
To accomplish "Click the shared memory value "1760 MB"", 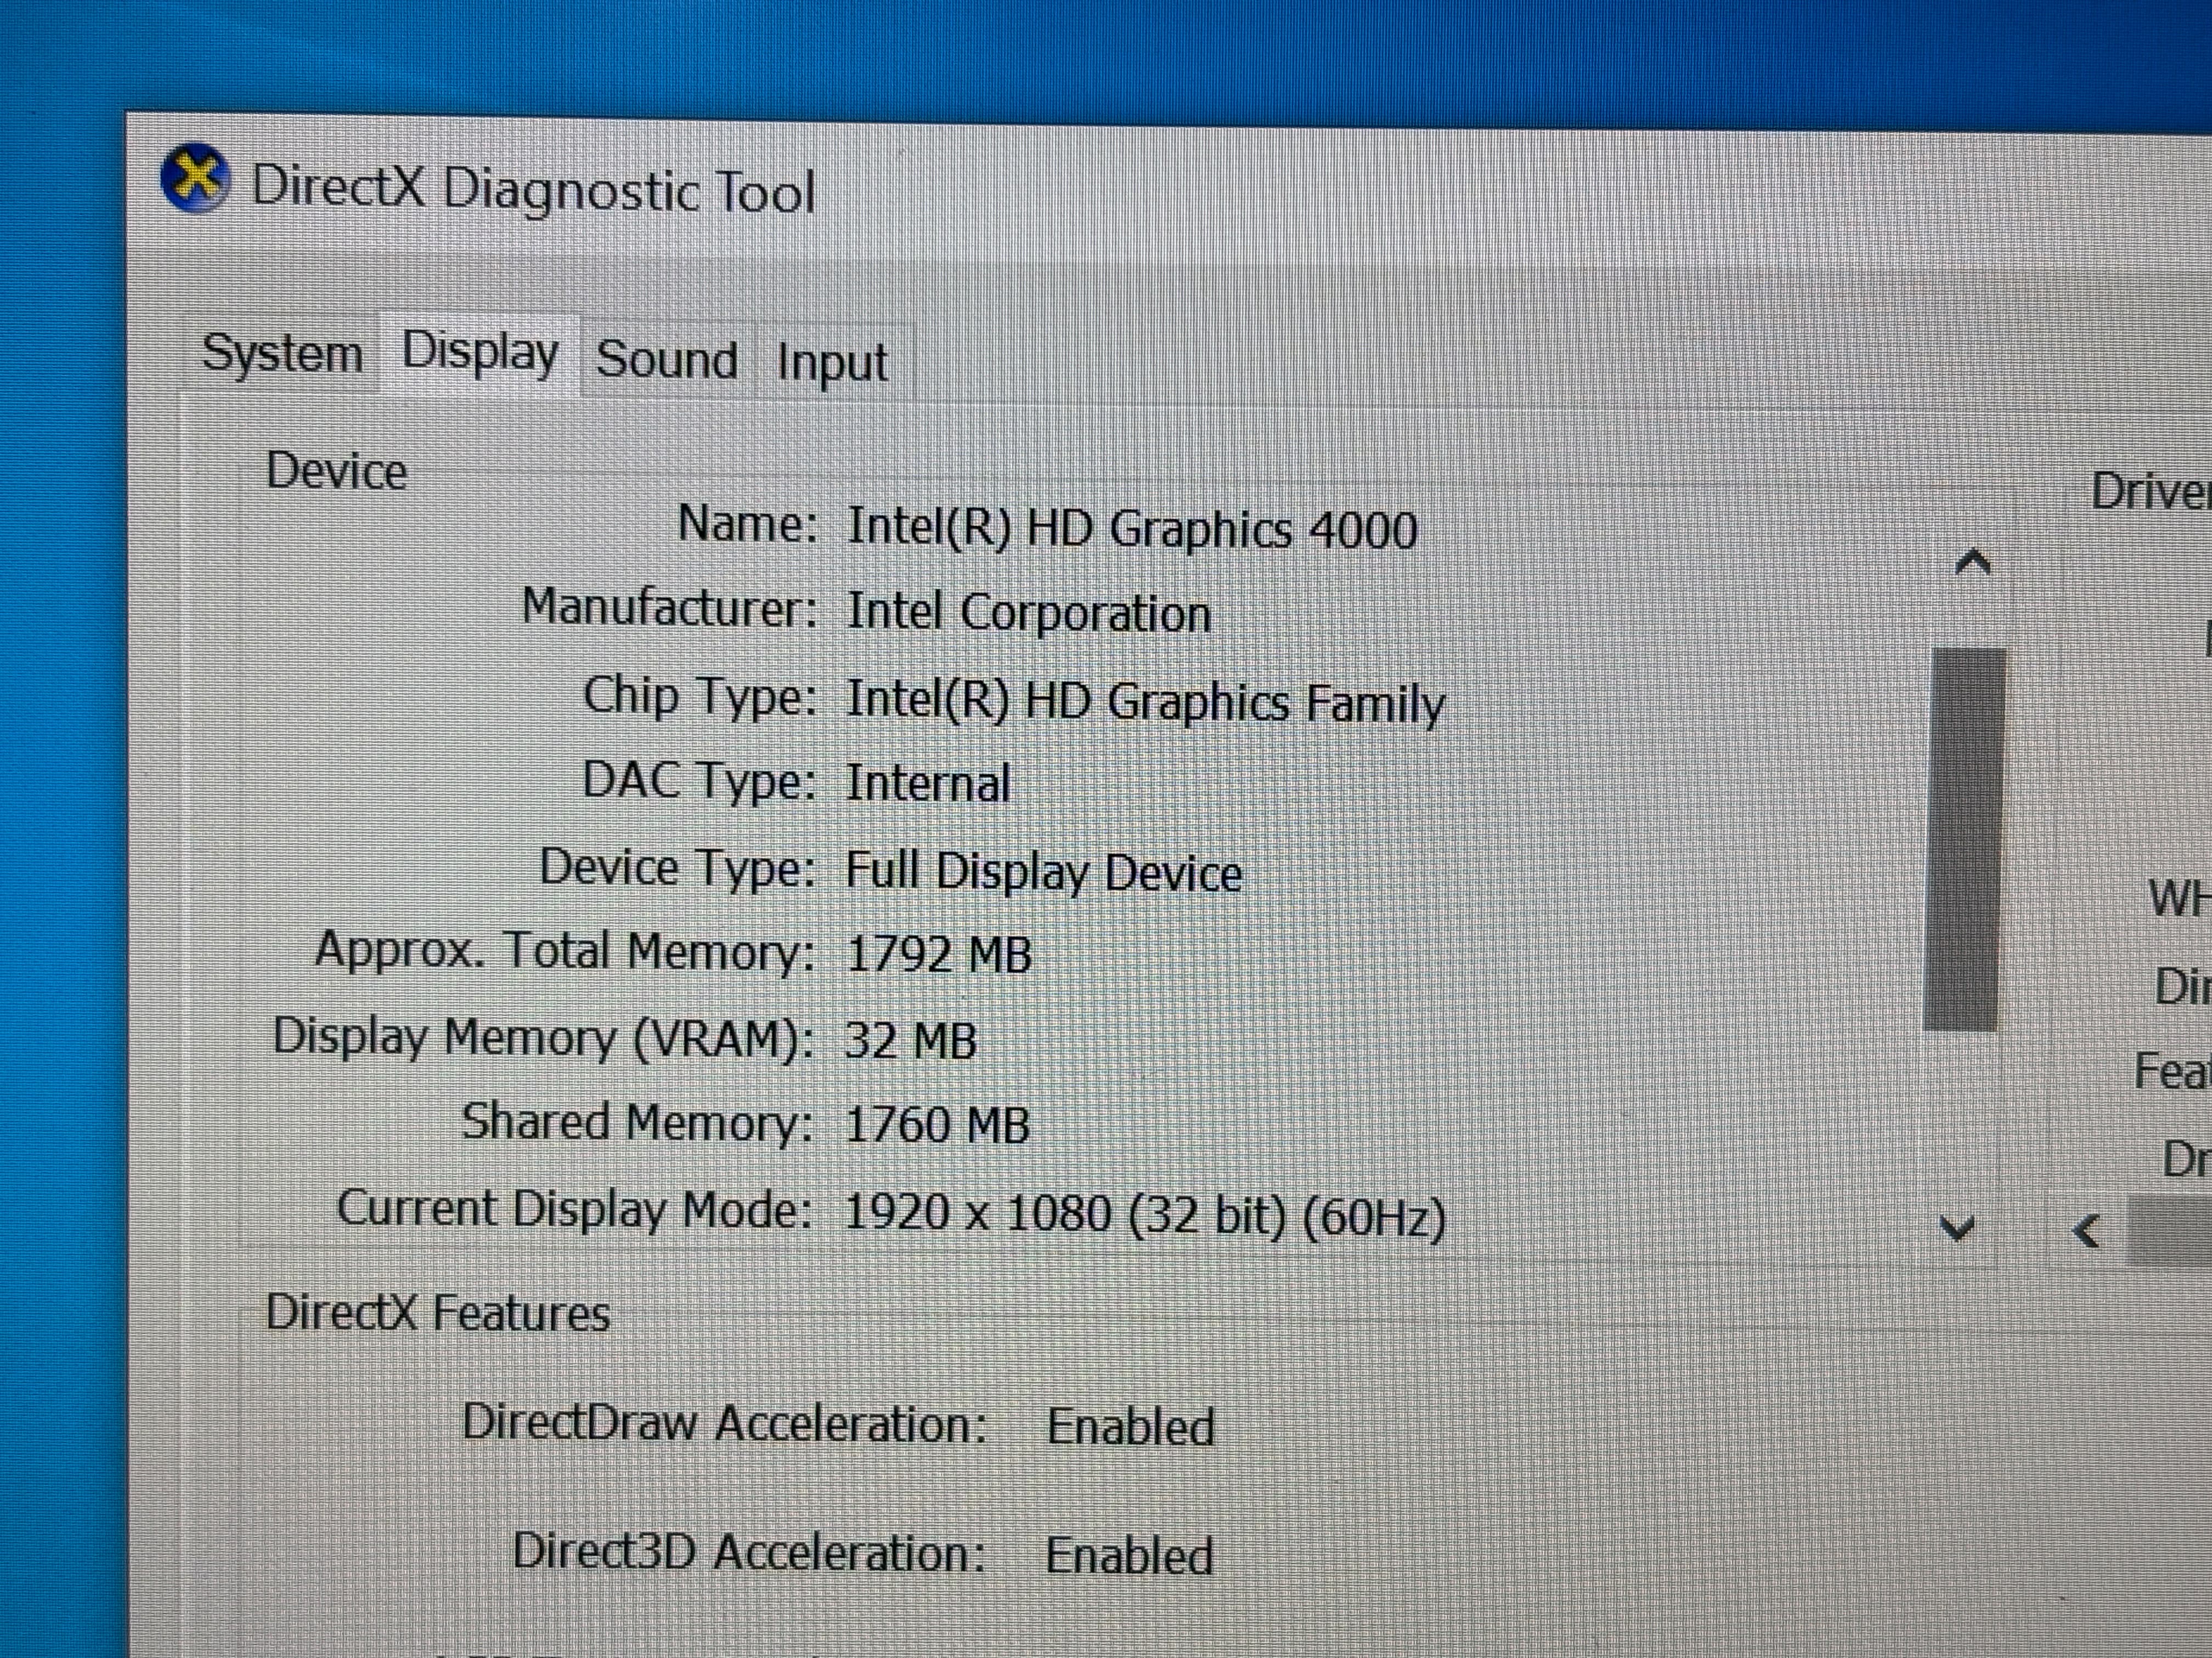I will click(x=937, y=1126).
